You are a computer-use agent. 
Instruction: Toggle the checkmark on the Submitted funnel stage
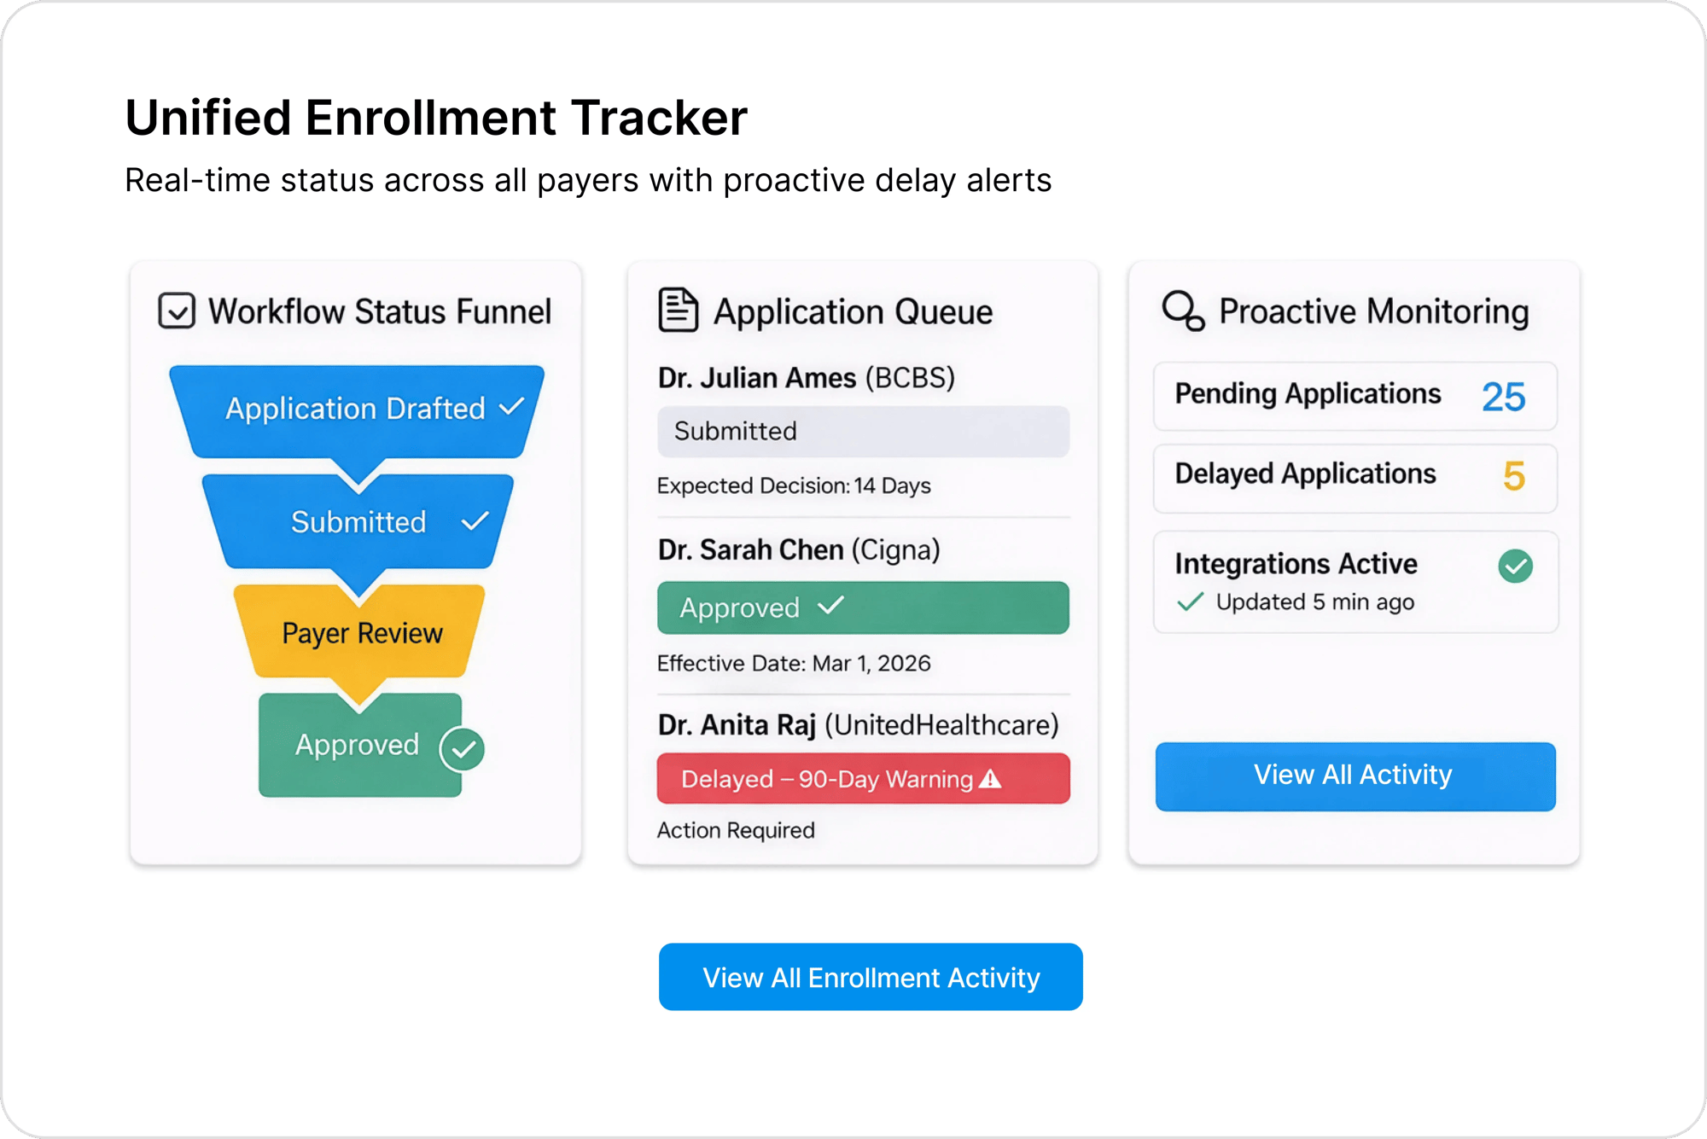[475, 521]
